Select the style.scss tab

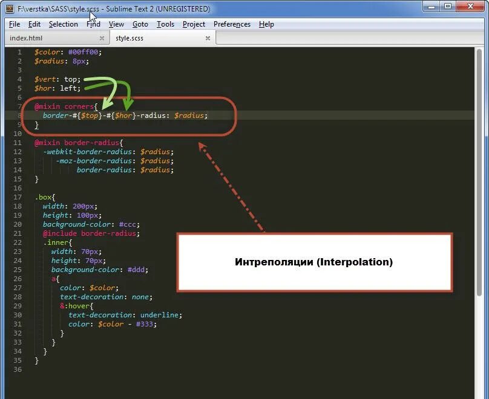pos(130,37)
